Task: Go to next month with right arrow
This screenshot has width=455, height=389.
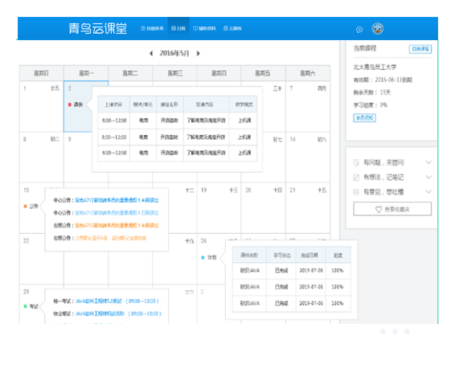Action: tap(199, 53)
